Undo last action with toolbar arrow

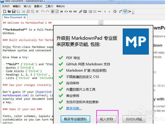43,12
